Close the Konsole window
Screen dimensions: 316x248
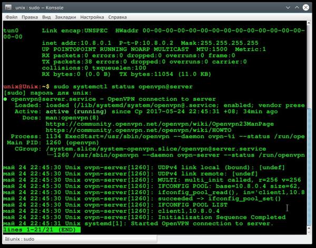click(305, 8)
